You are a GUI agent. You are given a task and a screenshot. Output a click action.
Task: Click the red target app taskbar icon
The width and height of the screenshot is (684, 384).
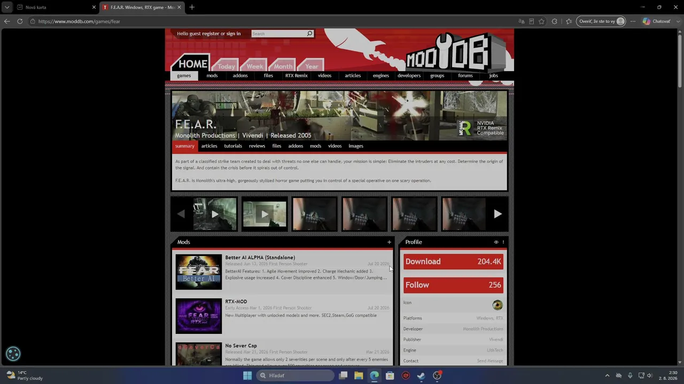point(406,375)
